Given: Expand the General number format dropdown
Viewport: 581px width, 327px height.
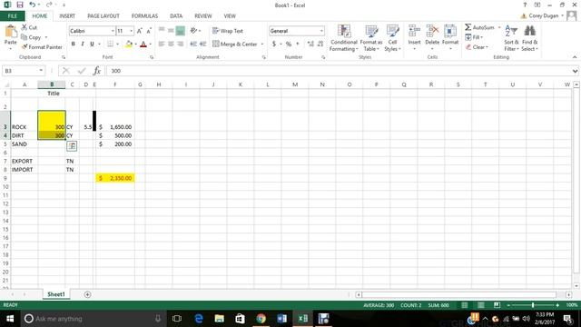Looking at the screenshot, I should point(321,31).
